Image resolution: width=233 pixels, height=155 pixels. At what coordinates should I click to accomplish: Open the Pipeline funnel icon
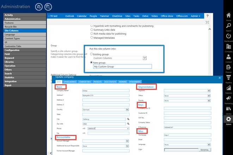point(228,77)
